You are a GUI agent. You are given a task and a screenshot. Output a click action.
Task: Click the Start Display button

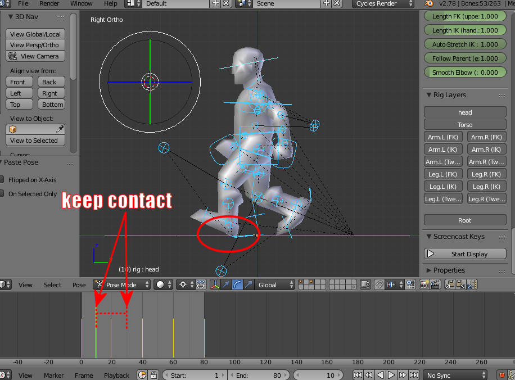[464, 254]
